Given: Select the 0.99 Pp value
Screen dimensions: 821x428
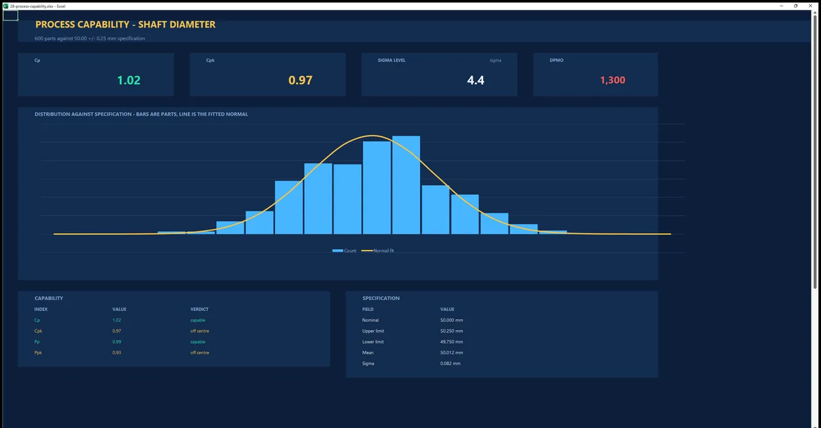Looking at the screenshot, I should coord(117,342).
